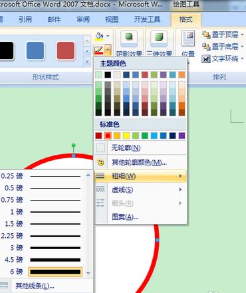Select 0.25 磅 line weight

pos(41,176)
